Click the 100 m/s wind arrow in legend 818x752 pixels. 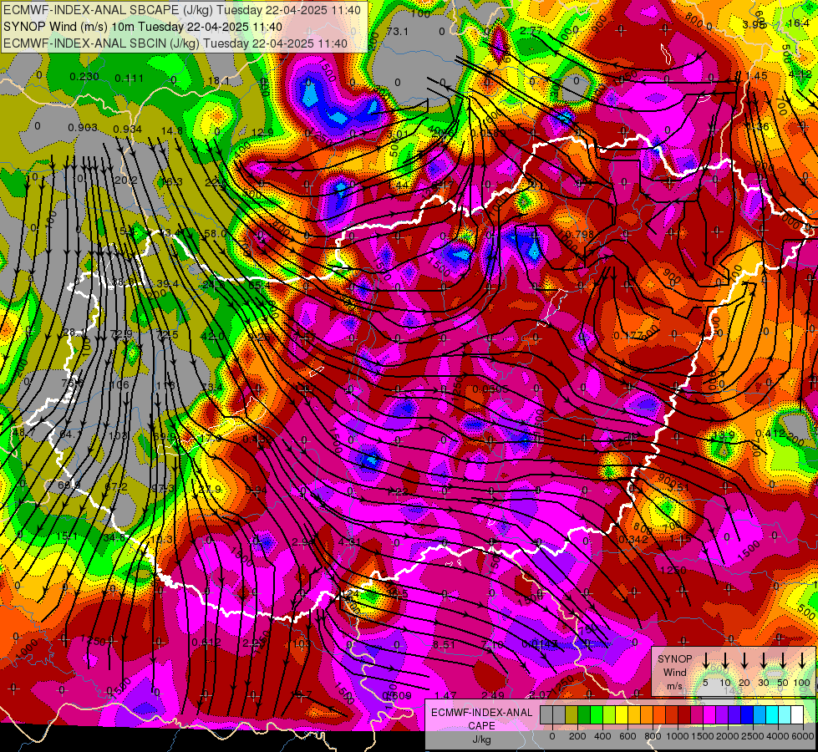[802, 661]
